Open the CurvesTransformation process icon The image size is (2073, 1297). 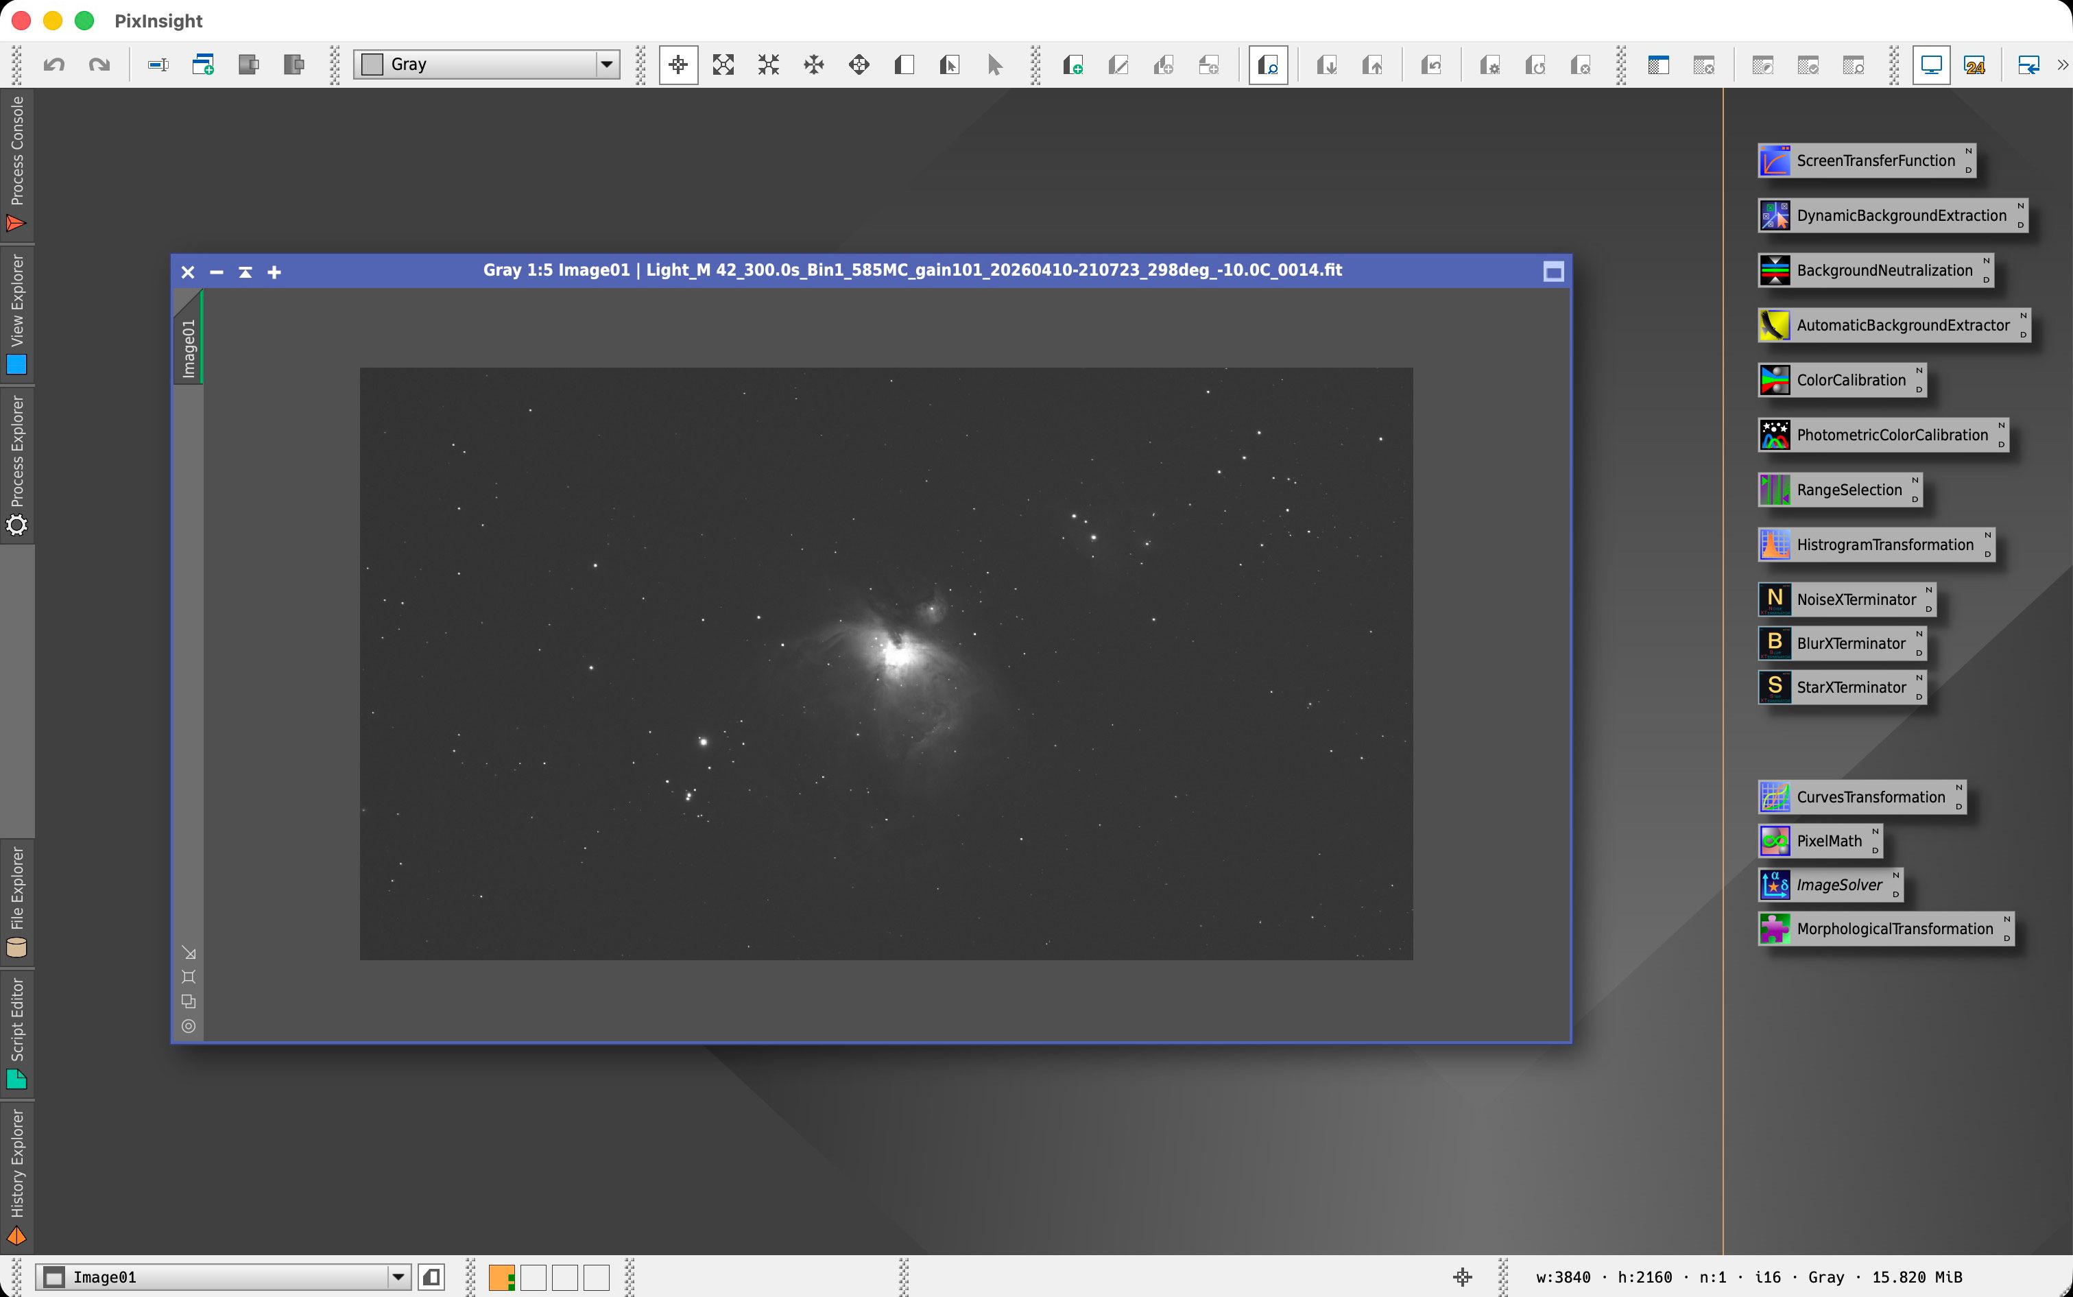1861,797
